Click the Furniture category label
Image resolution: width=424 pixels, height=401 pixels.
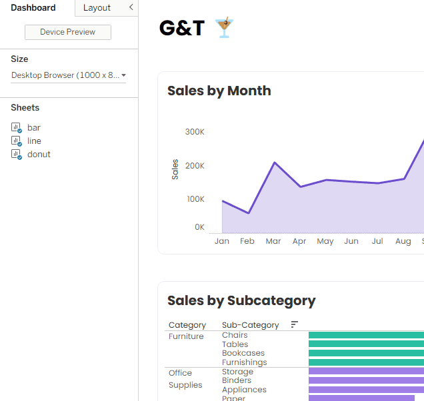point(186,336)
